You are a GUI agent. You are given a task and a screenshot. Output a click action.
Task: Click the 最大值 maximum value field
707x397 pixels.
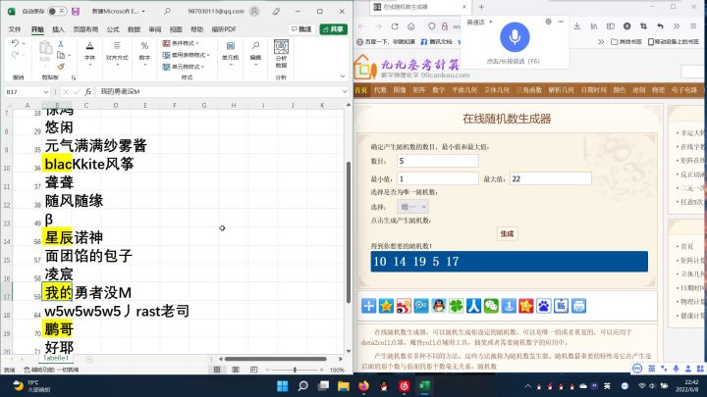(x=551, y=178)
